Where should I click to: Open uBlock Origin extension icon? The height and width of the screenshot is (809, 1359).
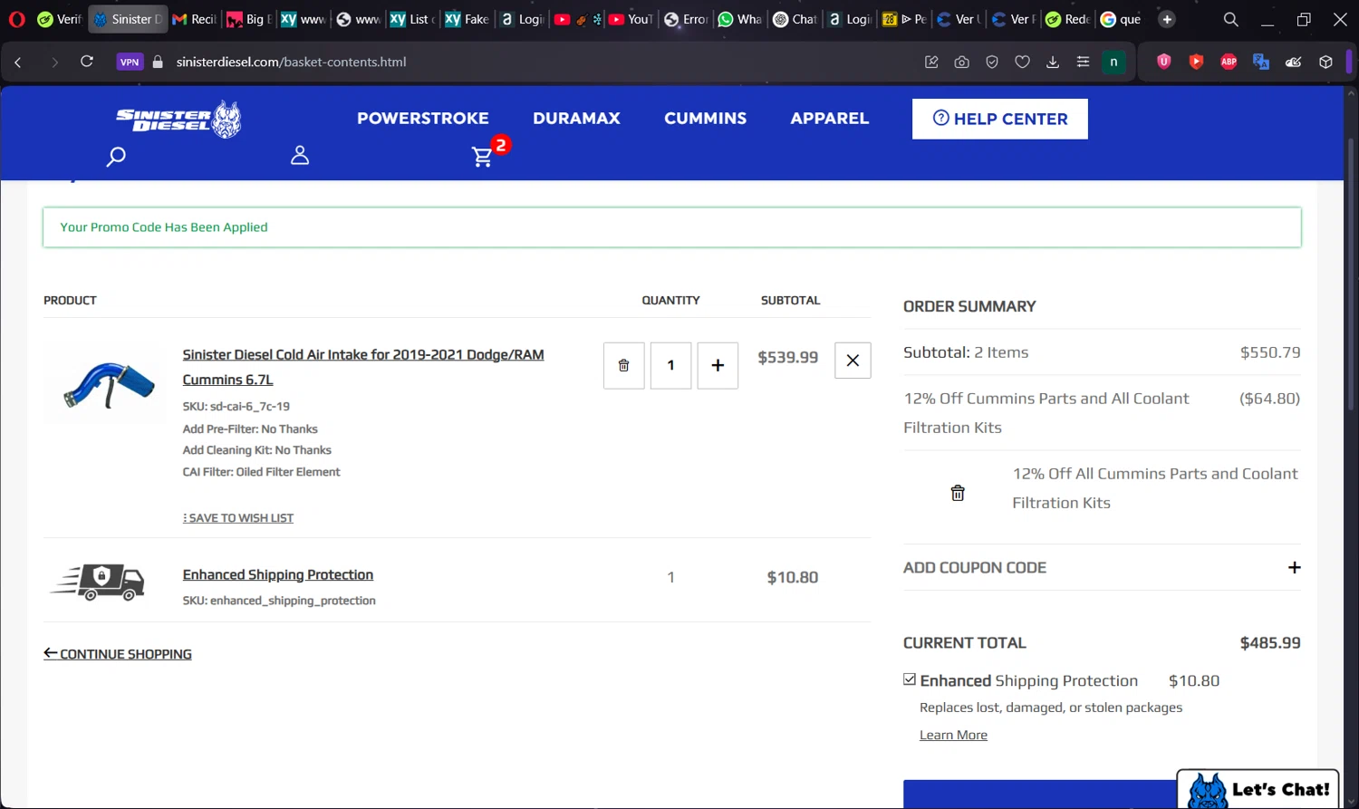[x=1164, y=62]
